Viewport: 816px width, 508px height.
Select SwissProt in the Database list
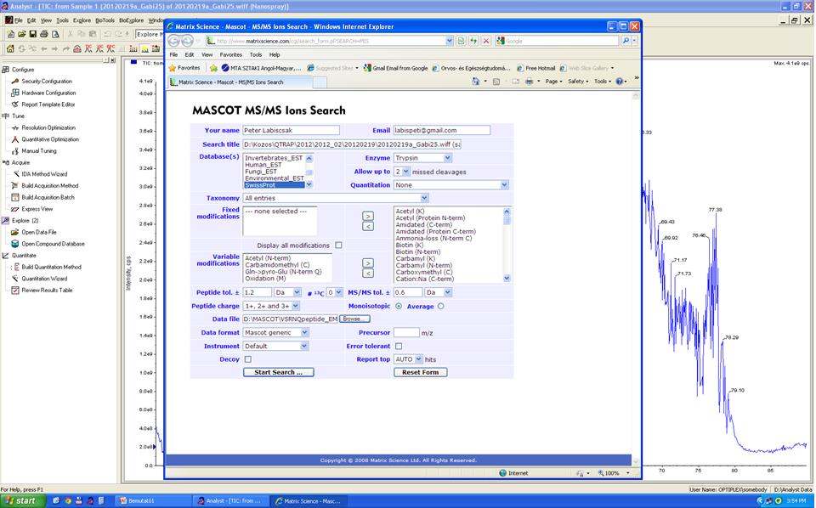(x=274, y=185)
